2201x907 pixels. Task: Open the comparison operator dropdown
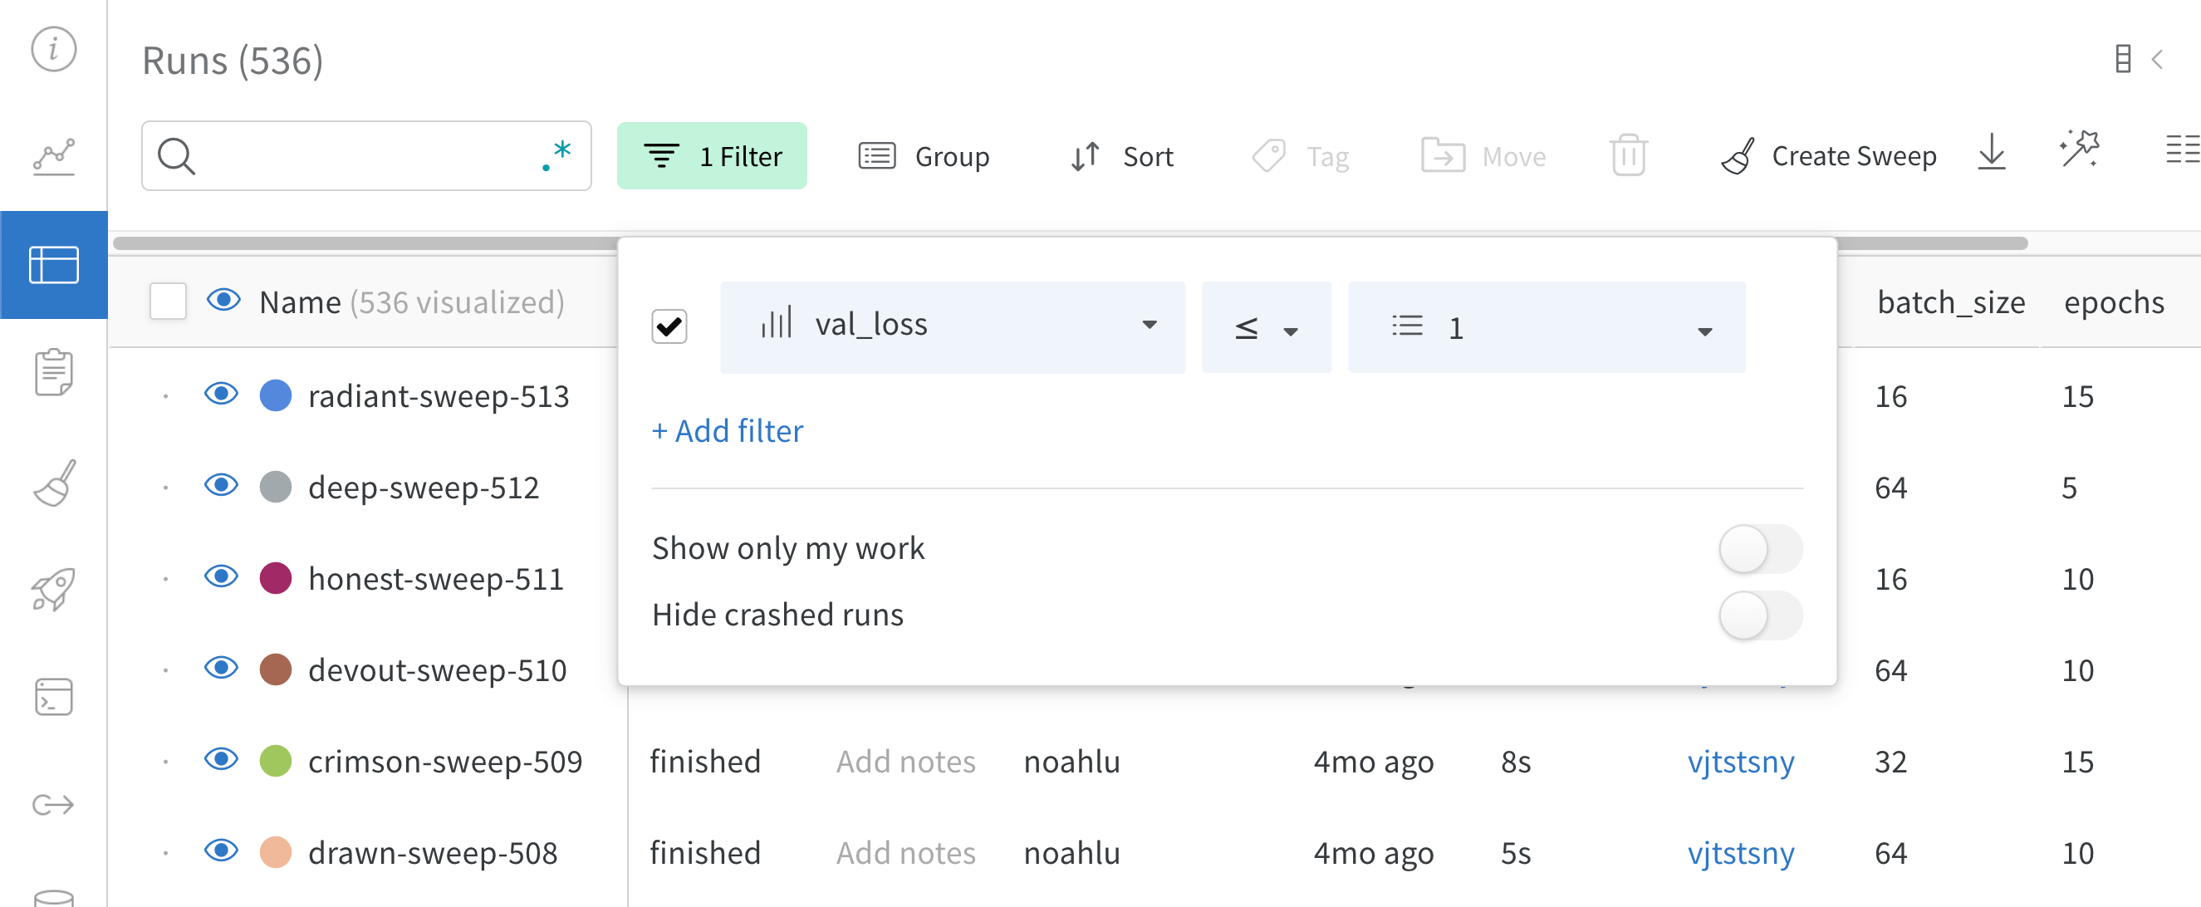(1267, 327)
